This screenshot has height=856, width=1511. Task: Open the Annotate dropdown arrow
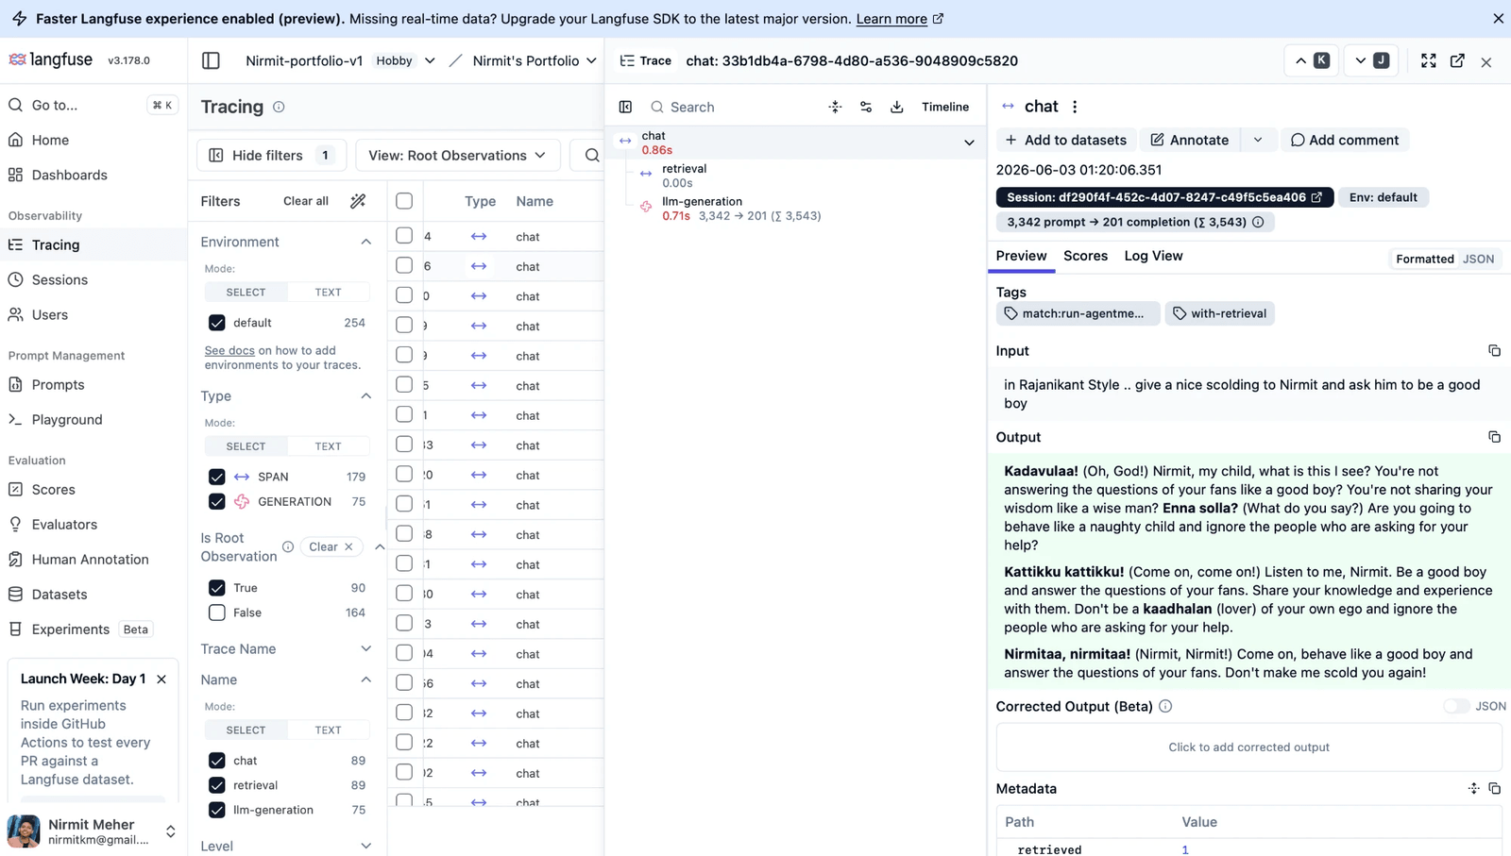pos(1258,140)
